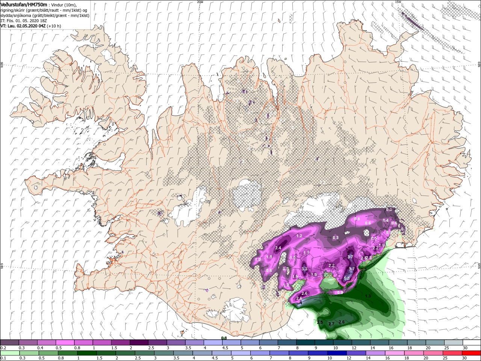481x361 pixels.
Task: Click the bottom-row legend swatch labeled 10
Action: pyautogui.click(x=337, y=353)
